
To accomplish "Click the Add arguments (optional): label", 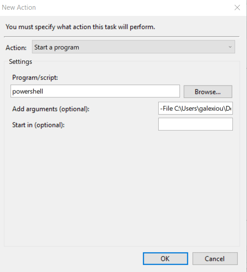I will pyautogui.click(x=51, y=109).
